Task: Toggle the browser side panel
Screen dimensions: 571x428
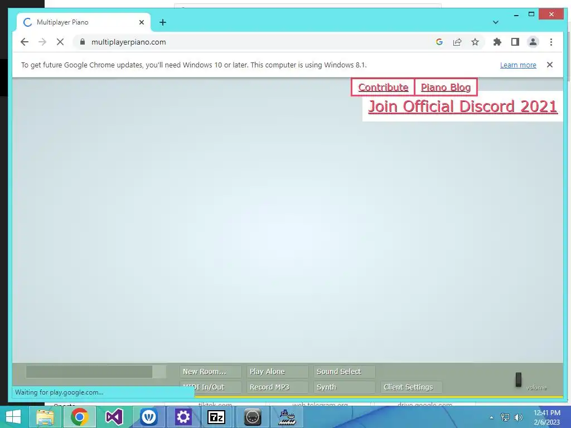Action: coord(515,42)
